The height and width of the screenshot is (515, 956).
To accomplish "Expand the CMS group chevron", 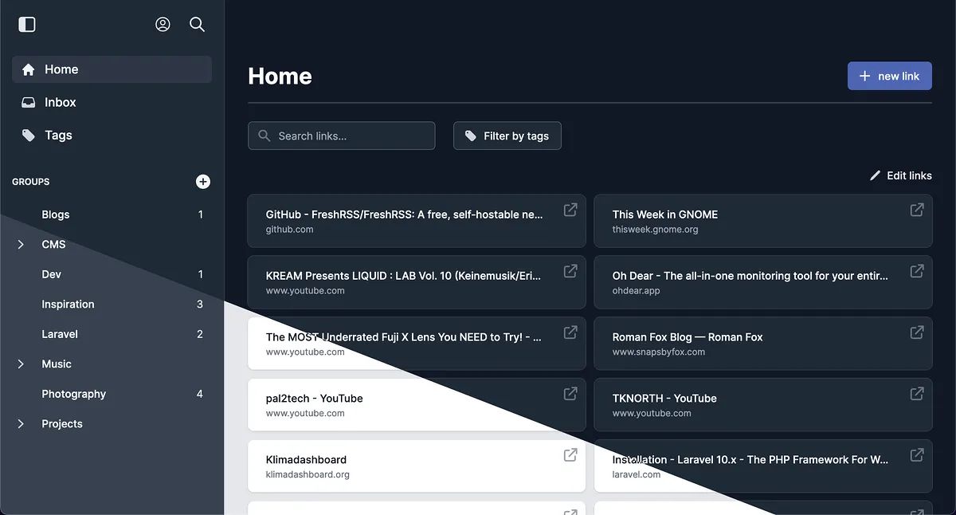I will [21, 245].
